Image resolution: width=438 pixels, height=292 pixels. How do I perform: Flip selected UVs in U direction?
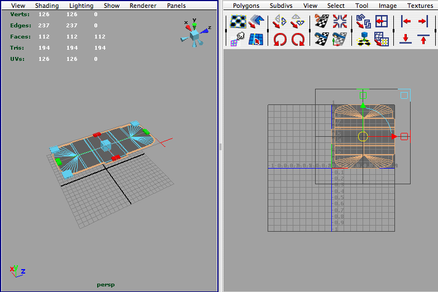click(279, 21)
